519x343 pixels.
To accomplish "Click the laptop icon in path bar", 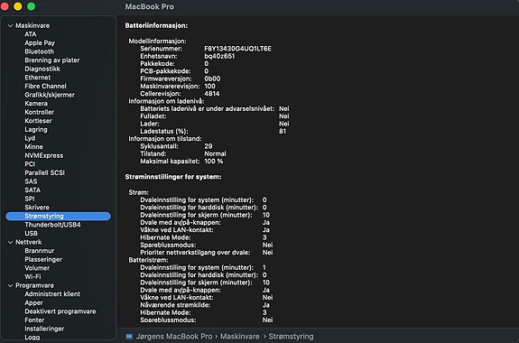I will [129, 337].
